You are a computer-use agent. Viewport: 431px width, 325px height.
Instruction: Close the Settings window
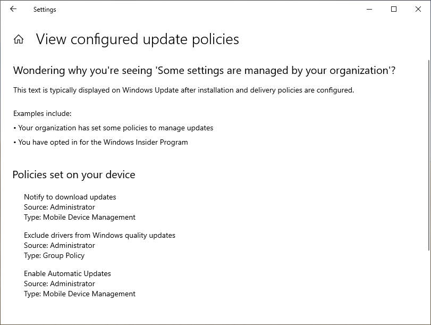pyautogui.click(x=418, y=9)
